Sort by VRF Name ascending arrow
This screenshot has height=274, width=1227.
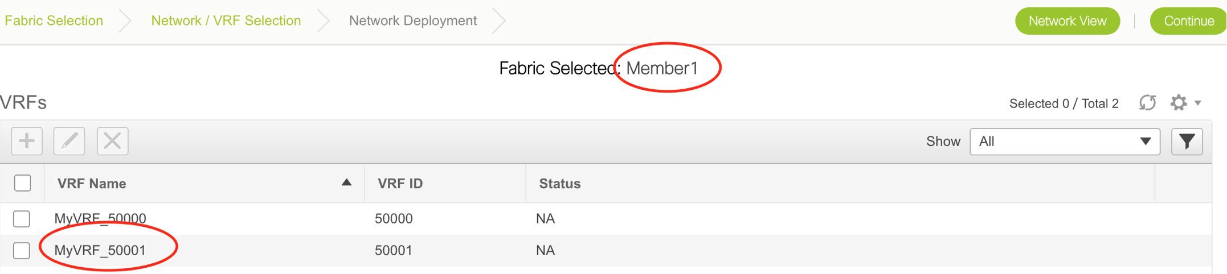(346, 182)
